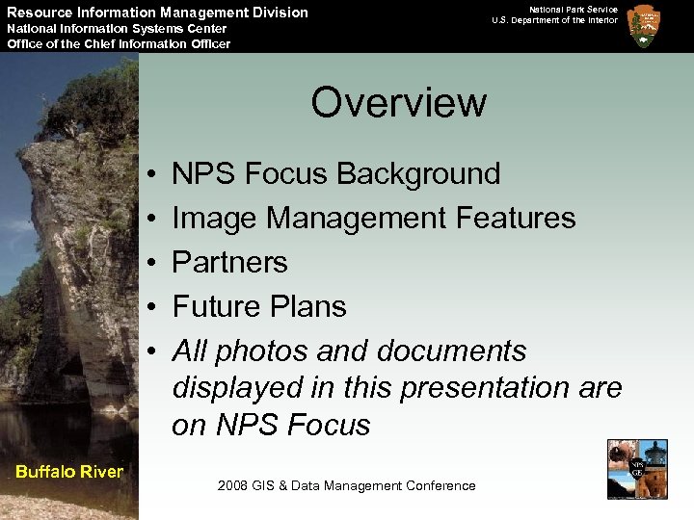Click the 'Partners' bullet
Viewport: 694px width, 520px height.
(x=229, y=262)
